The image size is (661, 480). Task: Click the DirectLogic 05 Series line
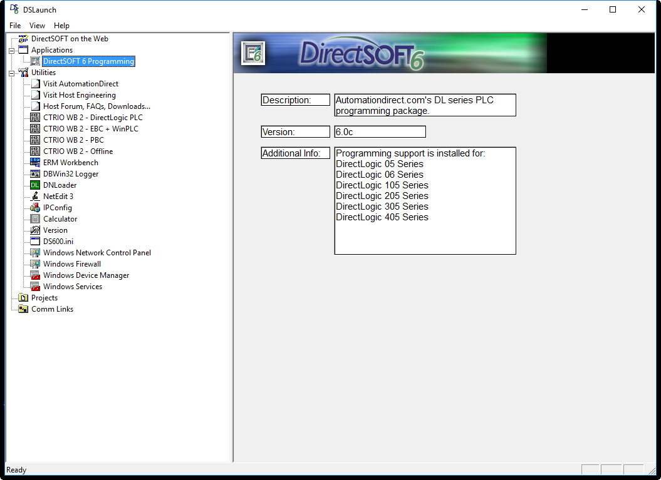(380, 164)
